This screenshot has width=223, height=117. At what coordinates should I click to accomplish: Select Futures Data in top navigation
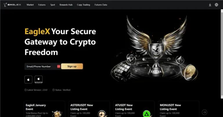101,5
